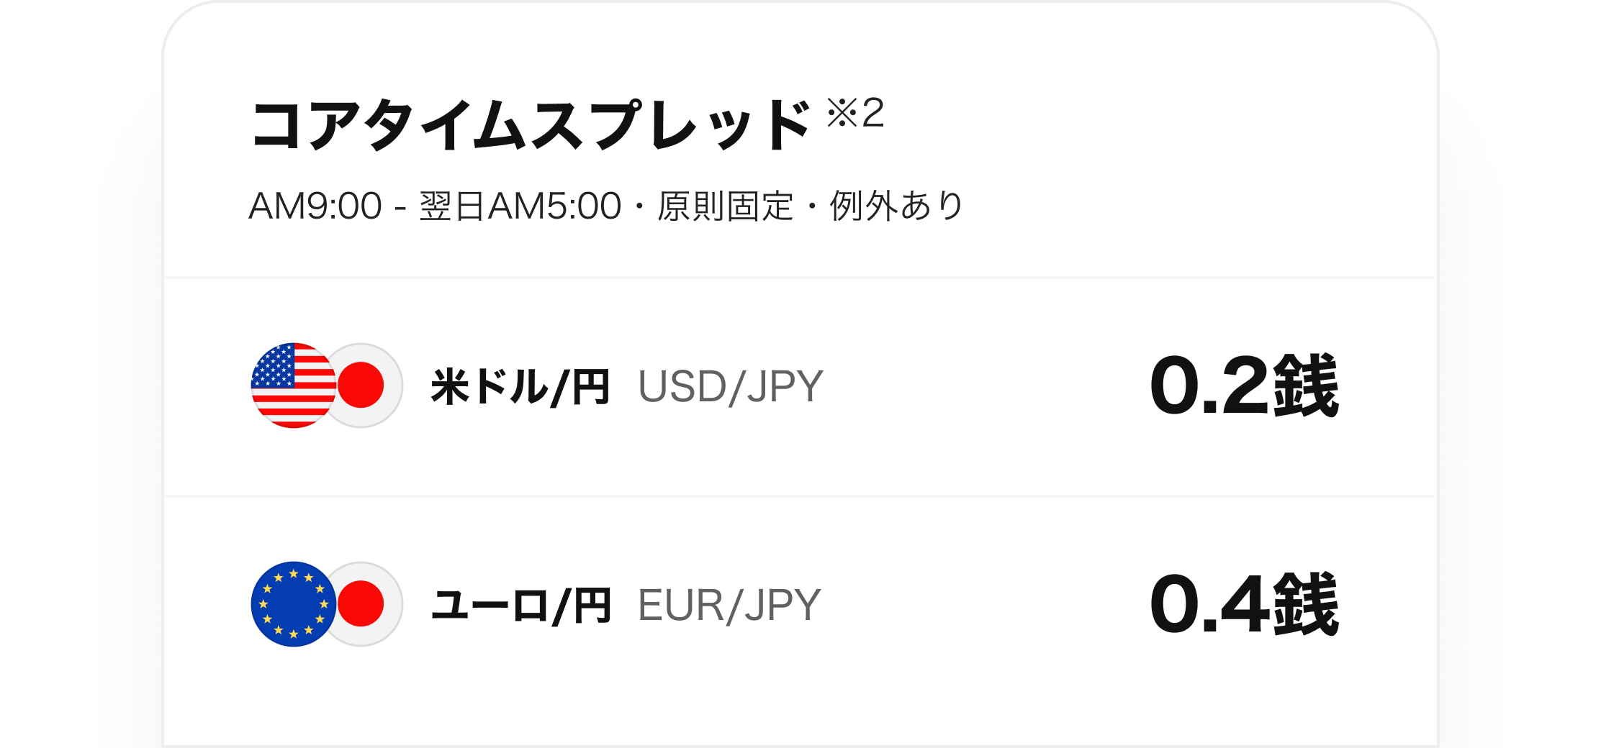Click the 翌日AM5:00 end time text
The height and width of the screenshot is (748, 1601).
tap(520, 206)
